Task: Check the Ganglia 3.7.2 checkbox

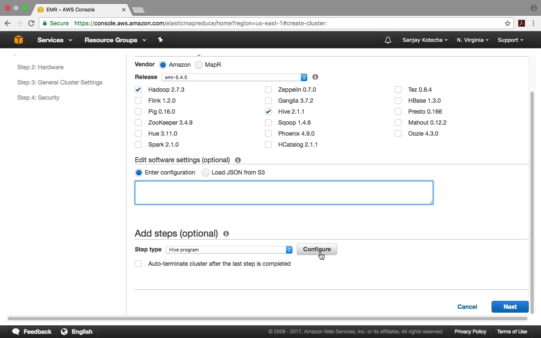Action: [x=268, y=101]
